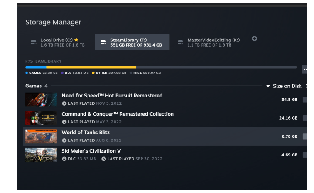Viewport: 314px width, 193px height.
Task: Click the World of Tanks Blitz thumbnail
Action: pyautogui.click(x=41, y=136)
